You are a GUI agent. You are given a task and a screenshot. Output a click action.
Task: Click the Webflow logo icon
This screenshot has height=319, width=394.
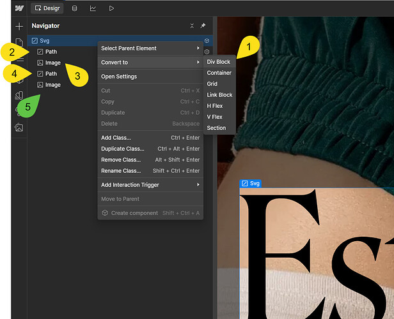(x=19, y=8)
